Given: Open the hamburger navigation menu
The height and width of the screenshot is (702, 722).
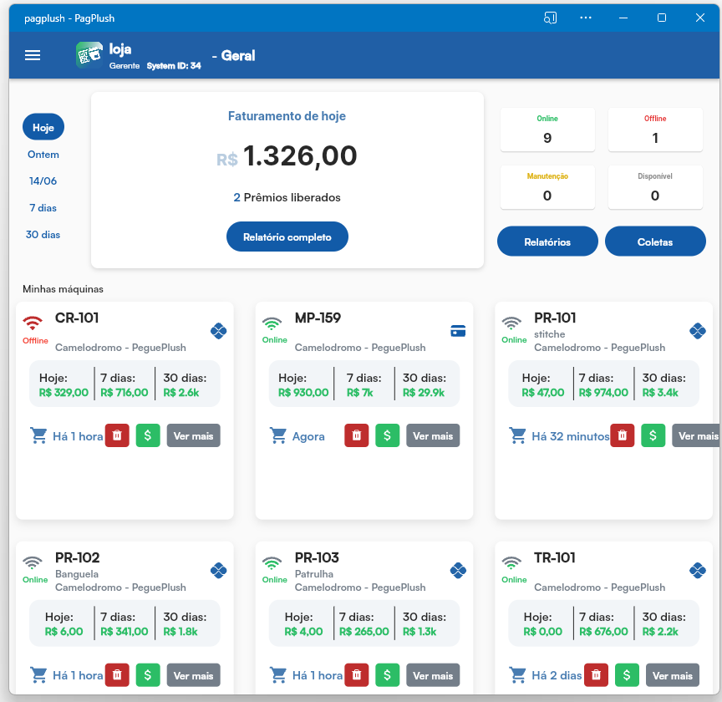Looking at the screenshot, I should point(33,55).
